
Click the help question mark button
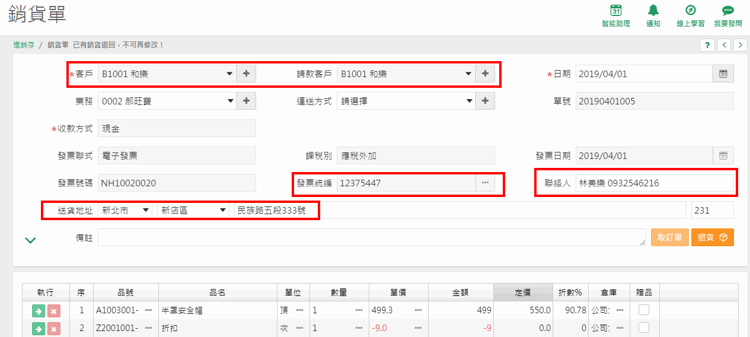707,45
